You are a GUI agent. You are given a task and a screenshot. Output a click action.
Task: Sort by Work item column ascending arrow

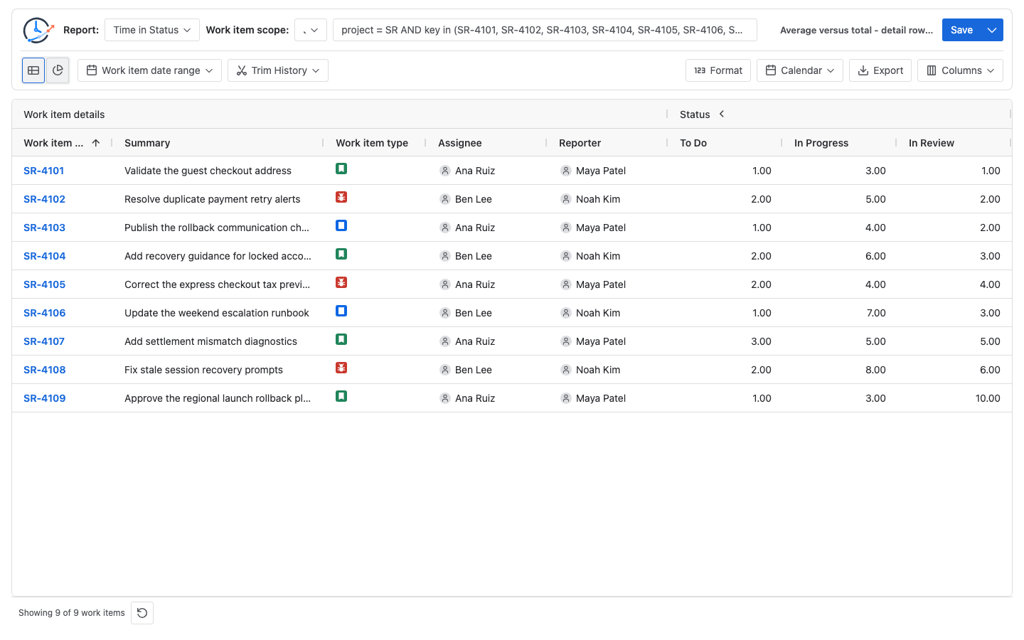click(96, 143)
